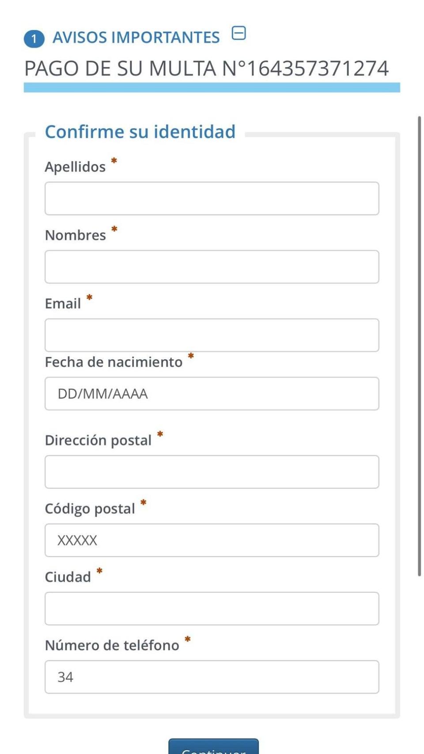The width and height of the screenshot is (424, 754).
Task: Focus the Ciudad input field
Action: click(x=211, y=608)
